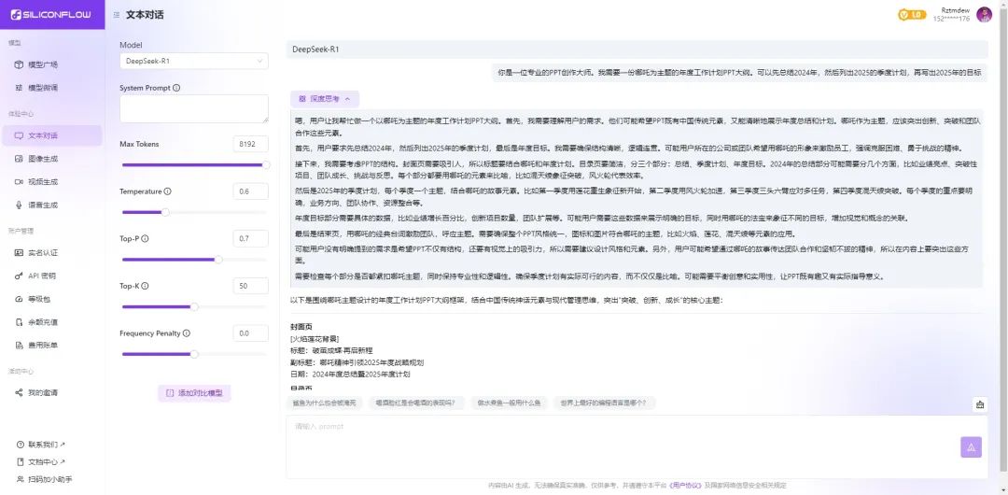Image resolution: width=1008 pixels, height=495 pixels.
Task: Collapse the 深度思考 reasoning section
Action: pos(325,99)
